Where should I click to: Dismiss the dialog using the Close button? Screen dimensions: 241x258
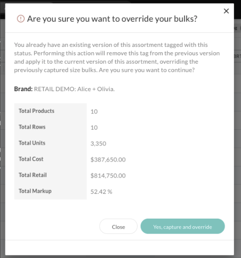[119, 226]
